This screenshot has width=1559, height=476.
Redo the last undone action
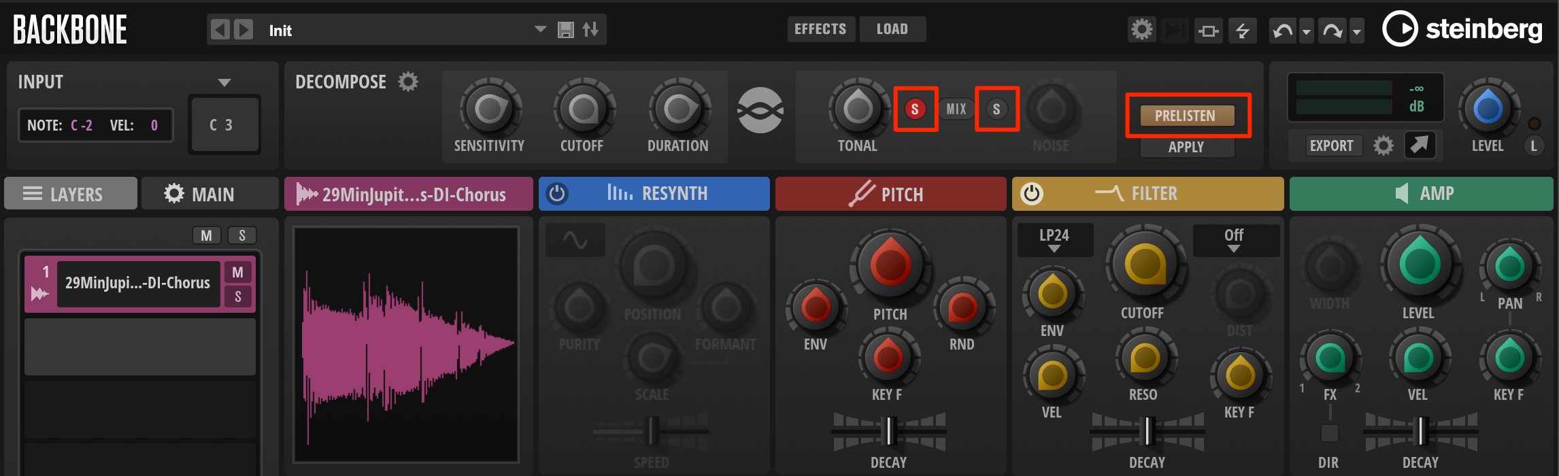point(1332,31)
